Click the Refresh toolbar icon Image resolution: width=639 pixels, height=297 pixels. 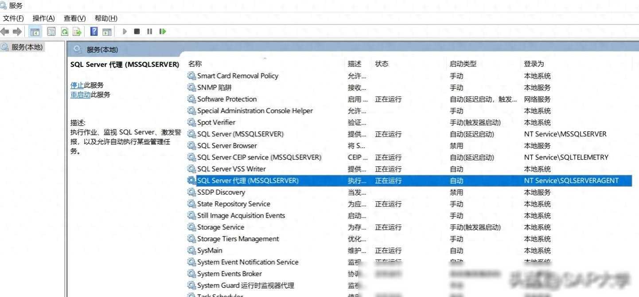coord(65,31)
